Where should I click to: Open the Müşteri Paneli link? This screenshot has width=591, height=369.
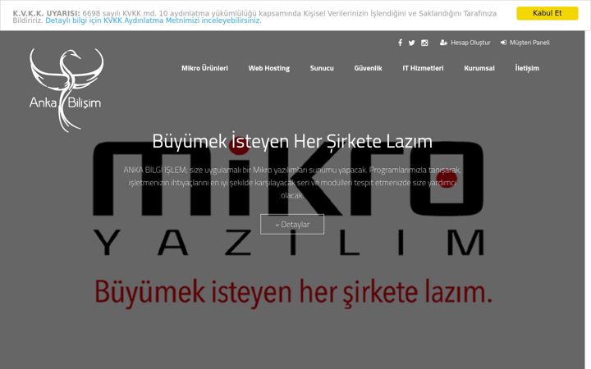click(525, 43)
